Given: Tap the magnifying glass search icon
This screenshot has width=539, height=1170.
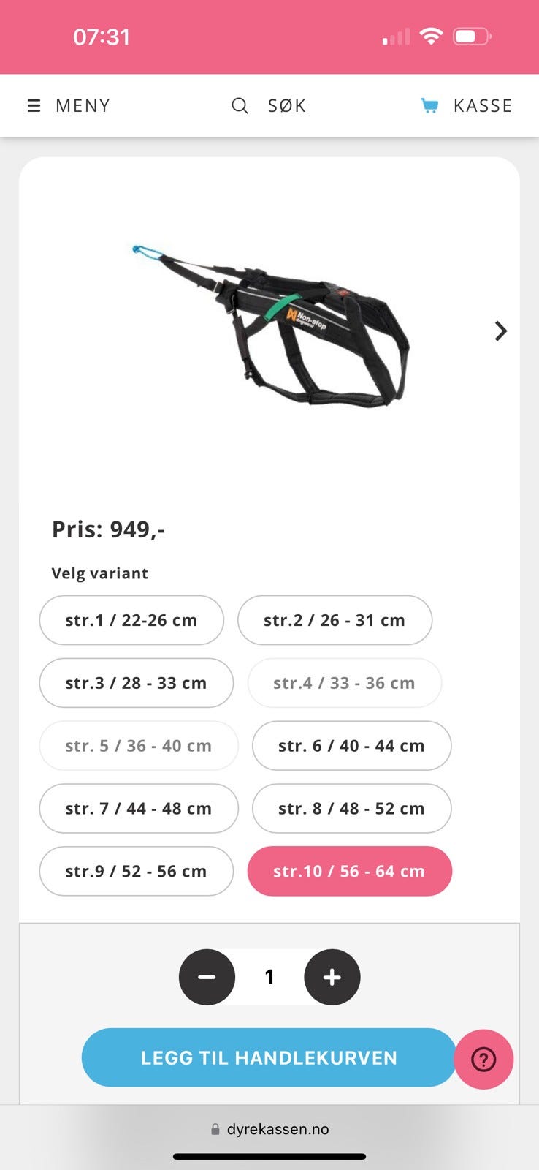Looking at the screenshot, I should click(x=240, y=106).
